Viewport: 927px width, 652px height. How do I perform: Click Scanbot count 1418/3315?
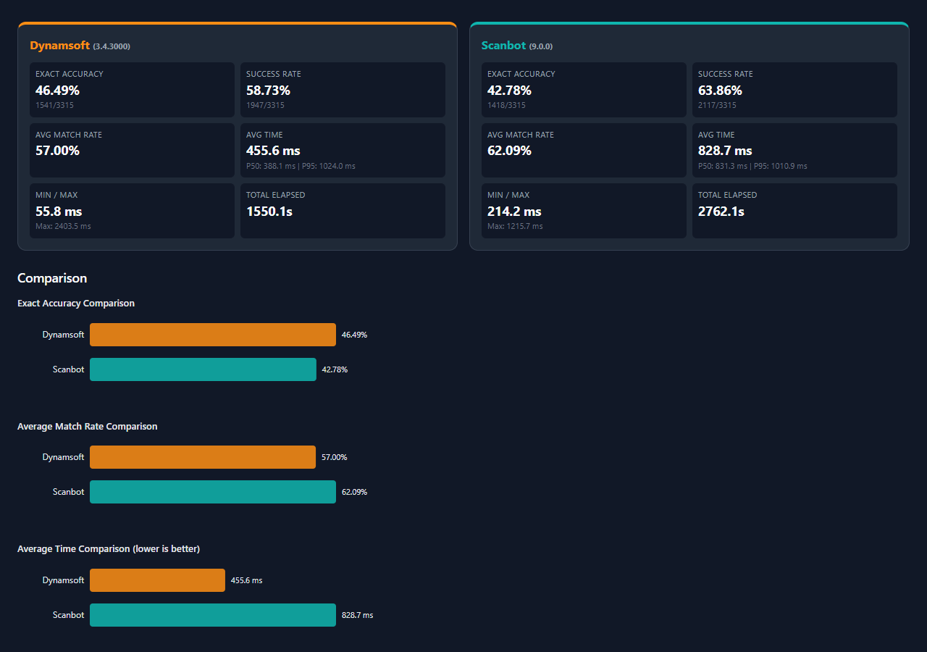506,105
